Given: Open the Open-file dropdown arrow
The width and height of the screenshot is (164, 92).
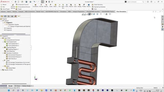Looking at the screenshot, I should click(24, 2).
